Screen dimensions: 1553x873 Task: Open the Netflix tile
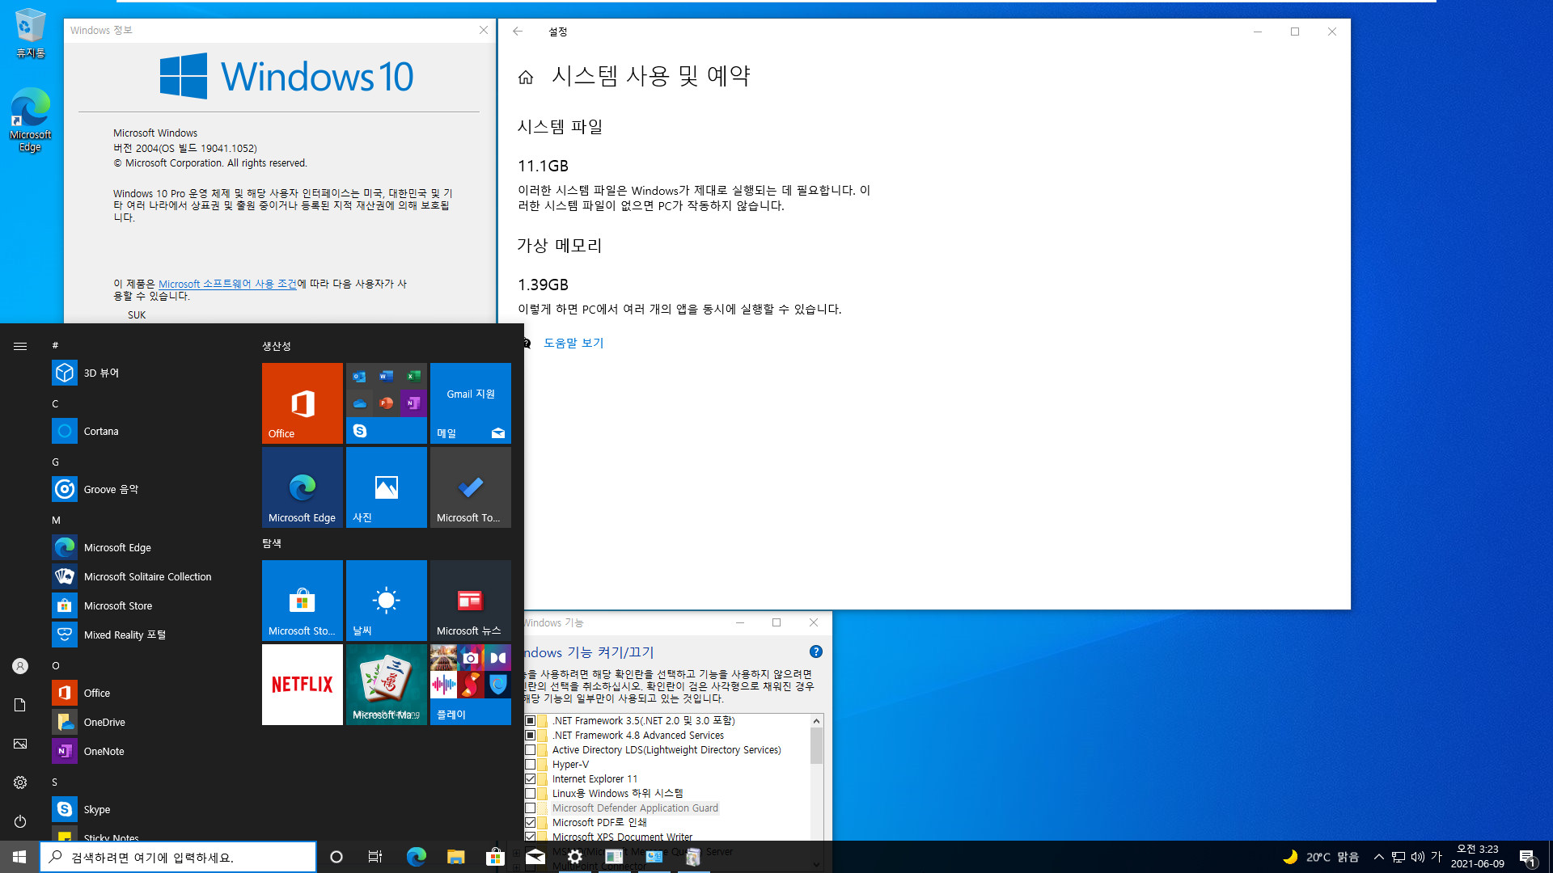coord(303,685)
